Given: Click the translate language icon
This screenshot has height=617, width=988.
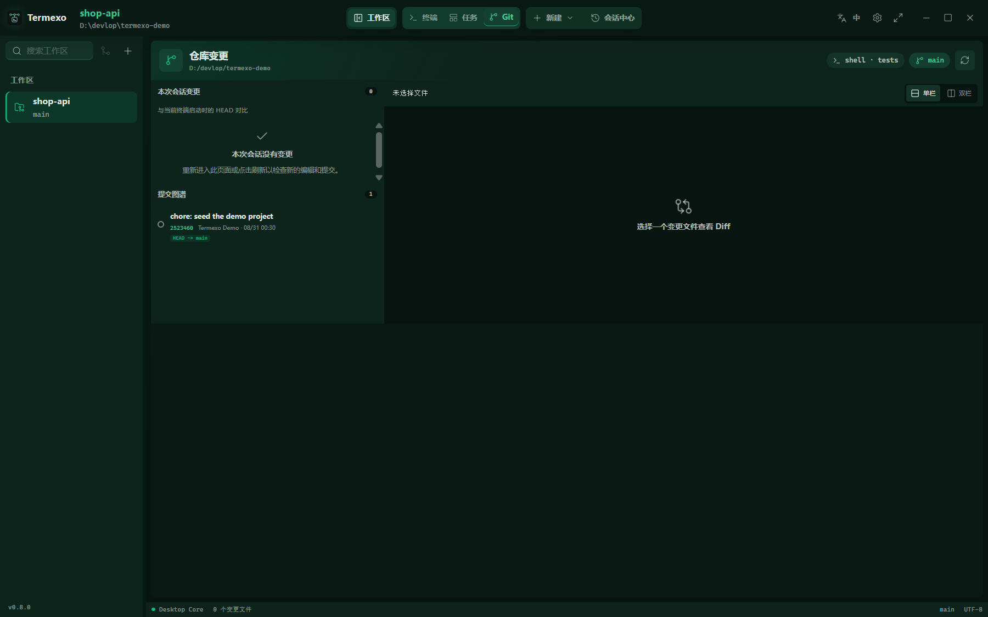Looking at the screenshot, I should coord(841,18).
